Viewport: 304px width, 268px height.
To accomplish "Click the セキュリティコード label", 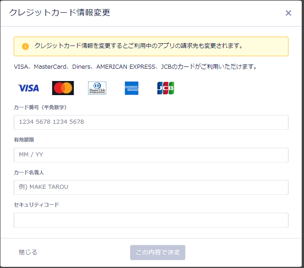I will [36, 205].
